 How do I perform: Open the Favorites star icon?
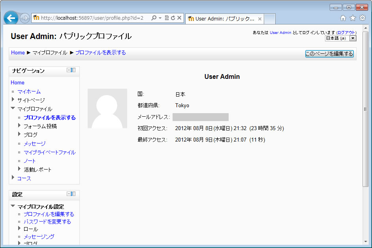(x=353, y=18)
